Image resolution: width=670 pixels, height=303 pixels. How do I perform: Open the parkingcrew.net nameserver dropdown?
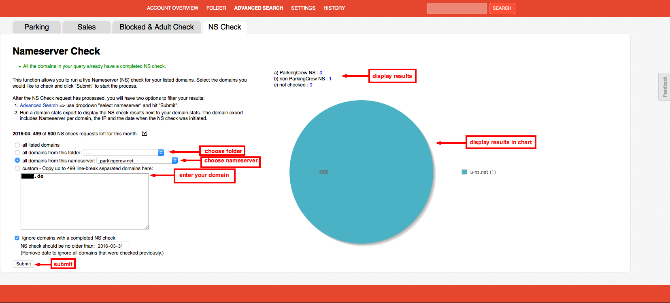(137, 161)
